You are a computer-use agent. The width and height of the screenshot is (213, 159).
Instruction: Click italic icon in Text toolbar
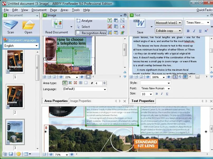click(x=194, y=31)
